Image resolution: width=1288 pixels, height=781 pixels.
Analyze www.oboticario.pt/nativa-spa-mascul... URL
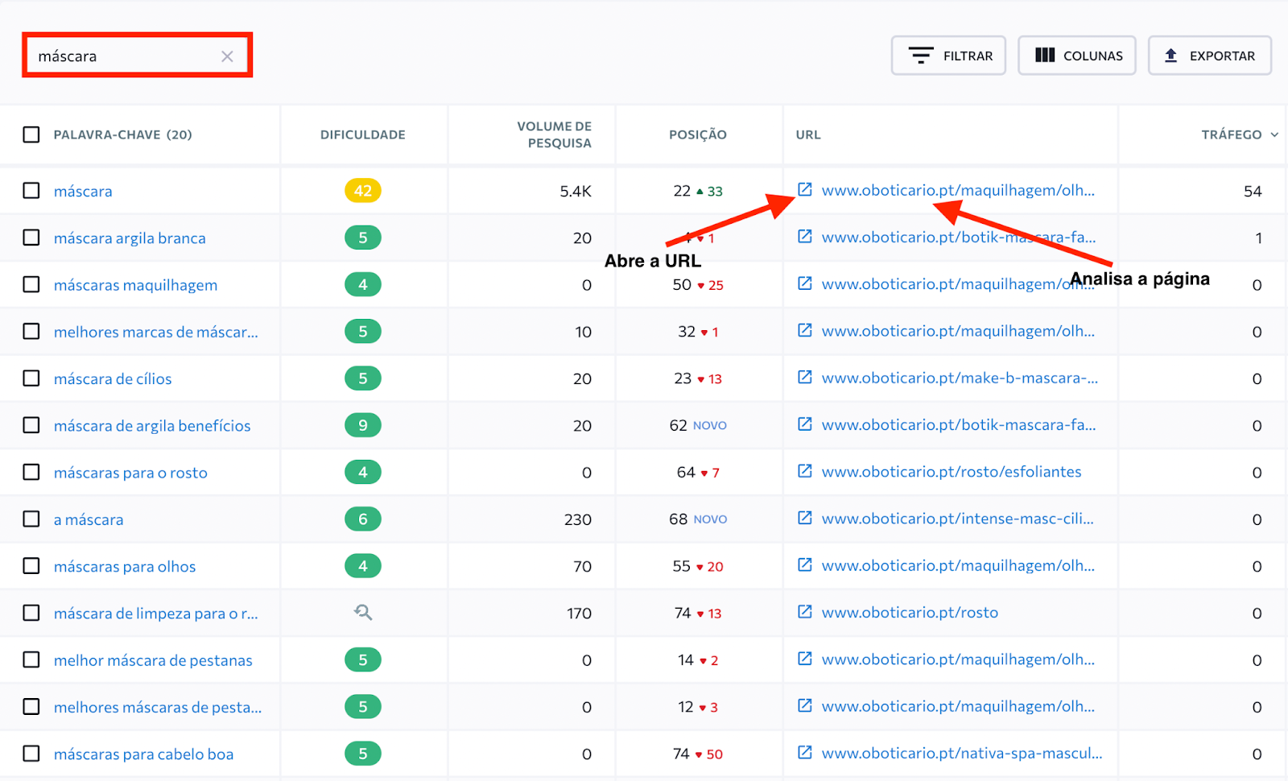pos(962,754)
